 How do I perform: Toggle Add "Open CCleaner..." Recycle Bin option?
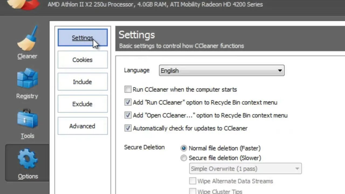pos(128,115)
